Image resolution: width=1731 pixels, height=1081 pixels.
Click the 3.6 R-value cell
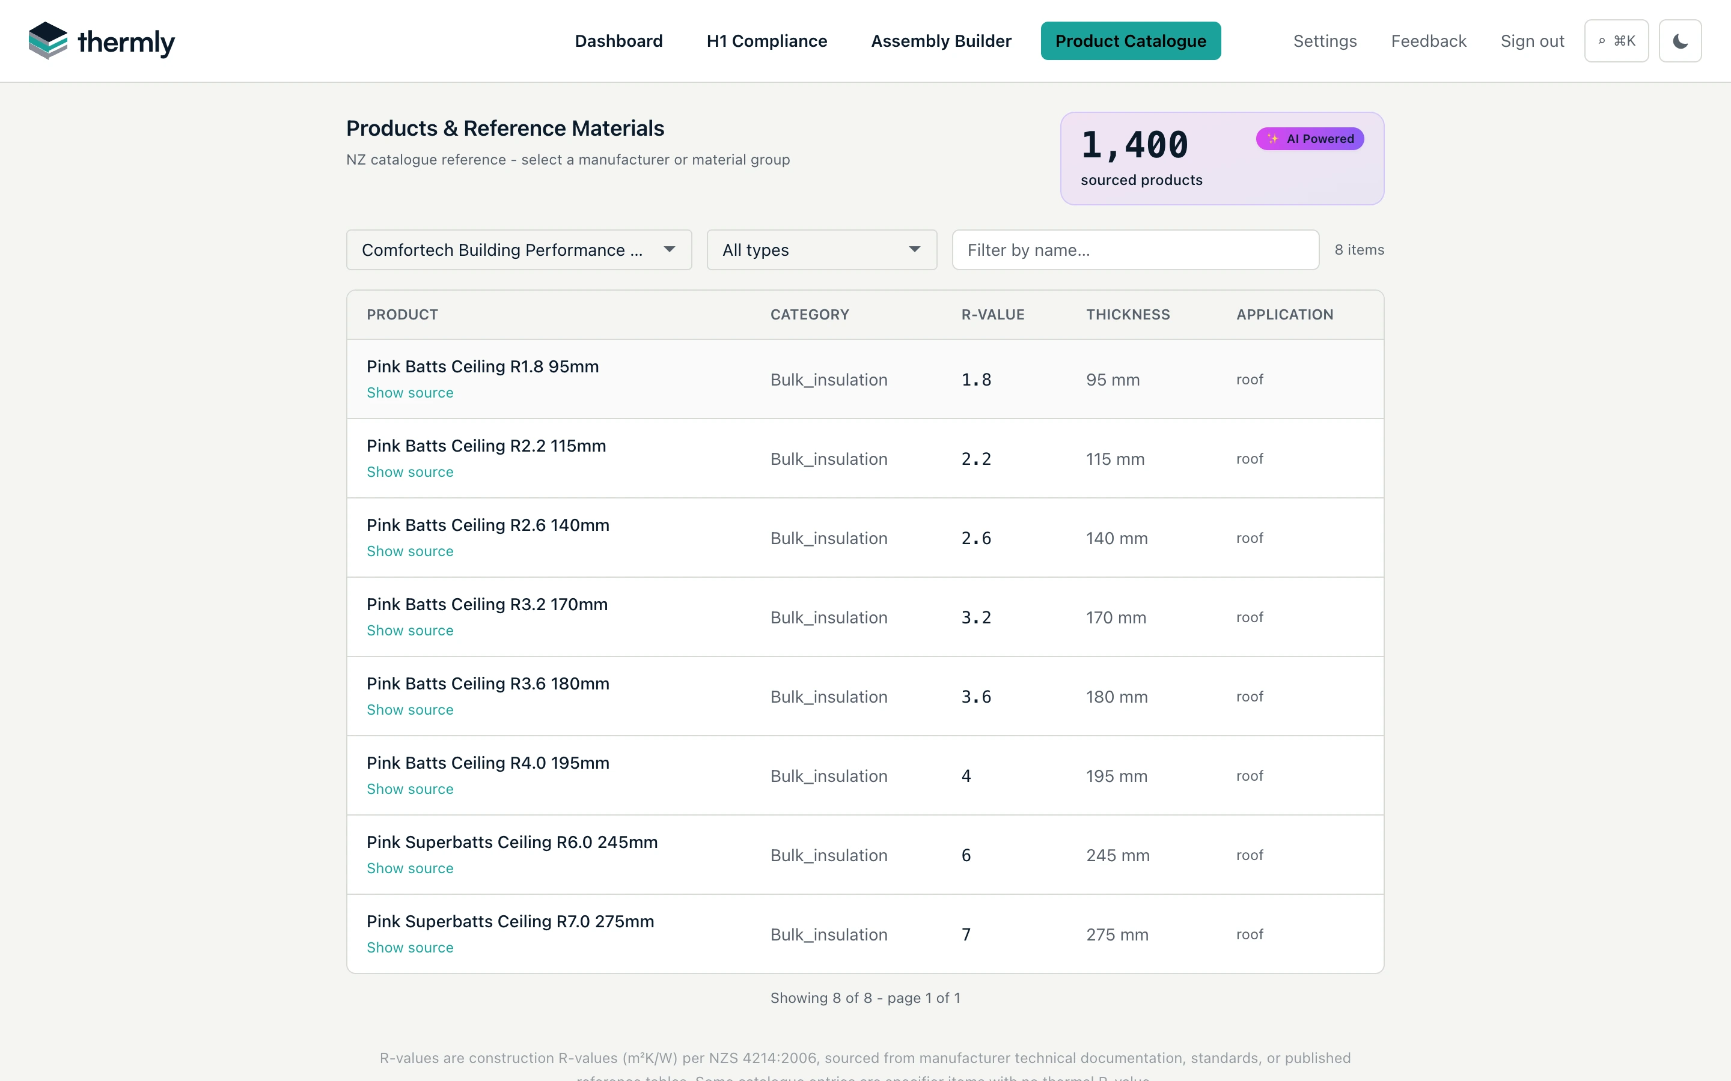point(976,697)
